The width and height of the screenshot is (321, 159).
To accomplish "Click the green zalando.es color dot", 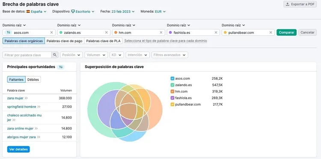I will click(x=61, y=32).
